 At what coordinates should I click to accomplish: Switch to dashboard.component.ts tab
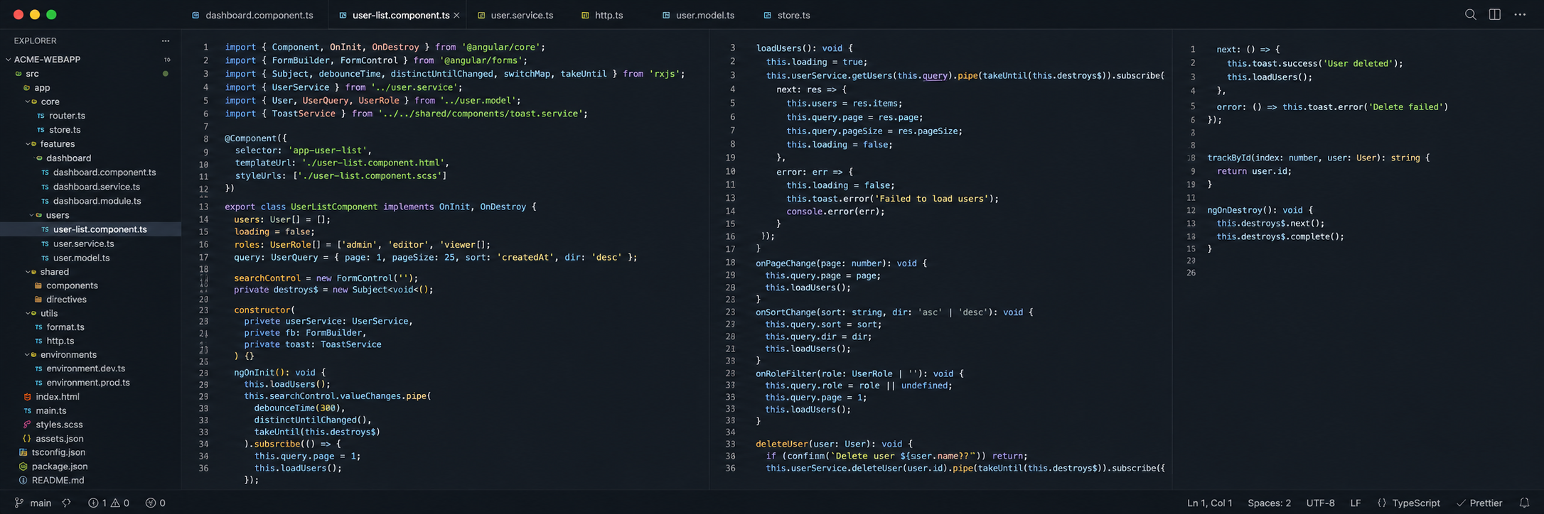[252, 15]
